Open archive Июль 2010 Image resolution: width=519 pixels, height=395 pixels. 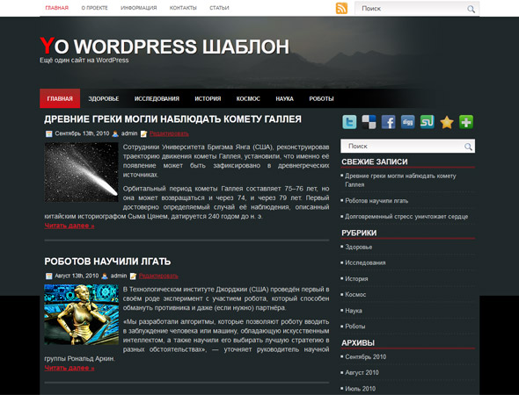tap(360, 389)
